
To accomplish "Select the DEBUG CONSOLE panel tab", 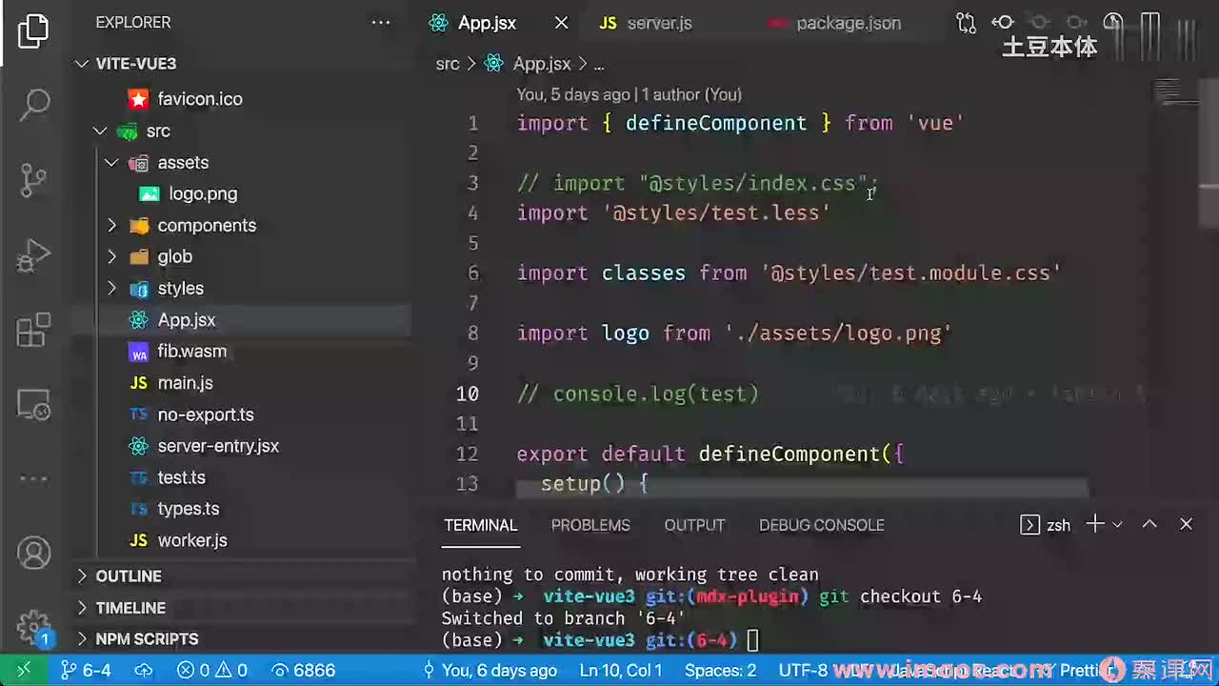I will coord(822,525).
